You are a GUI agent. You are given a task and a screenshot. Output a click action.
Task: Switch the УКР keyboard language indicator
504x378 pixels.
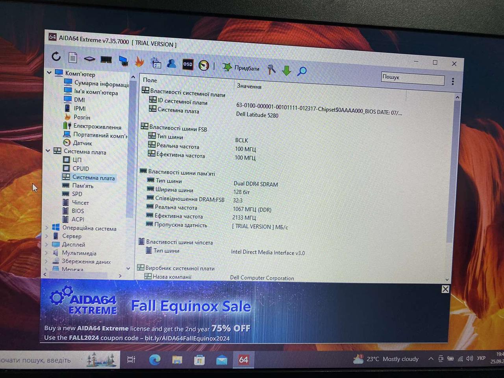481,358
